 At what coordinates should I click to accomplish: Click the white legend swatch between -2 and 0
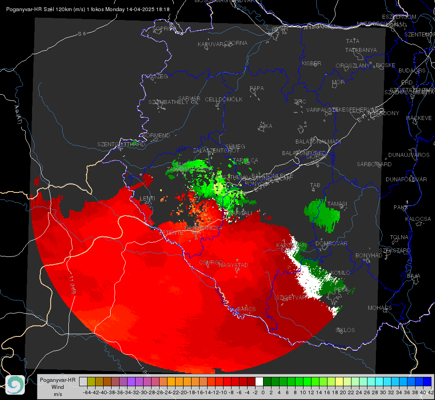coord(259,381)
